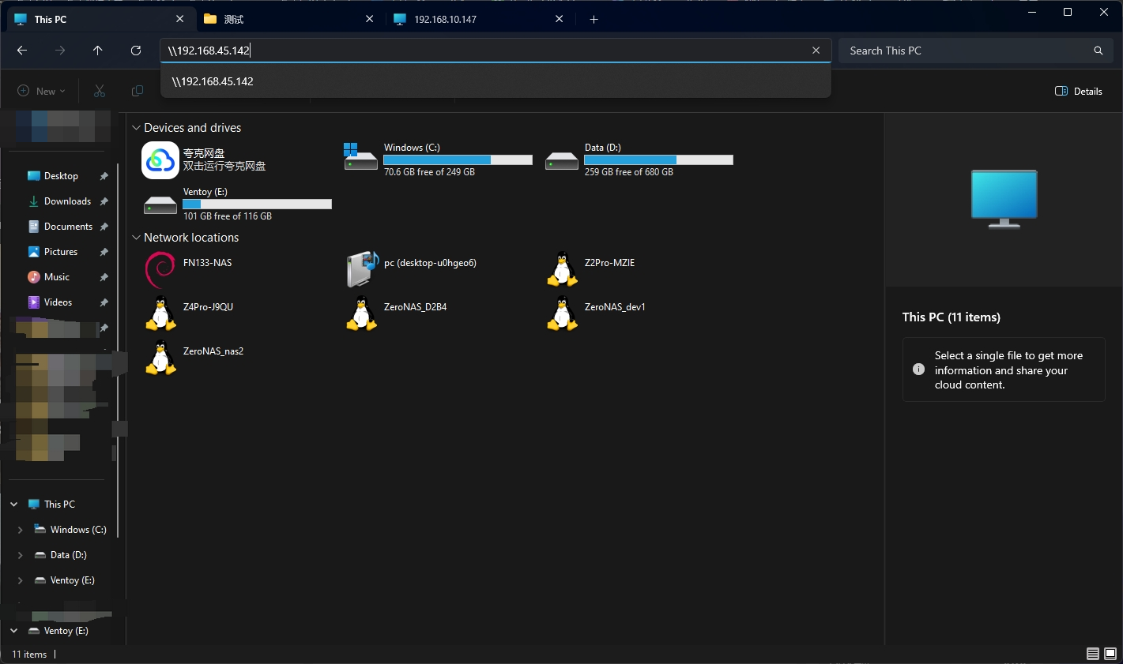
Task: Expand Ventoy (E:) under This PC
Action: tap(21, 580)
